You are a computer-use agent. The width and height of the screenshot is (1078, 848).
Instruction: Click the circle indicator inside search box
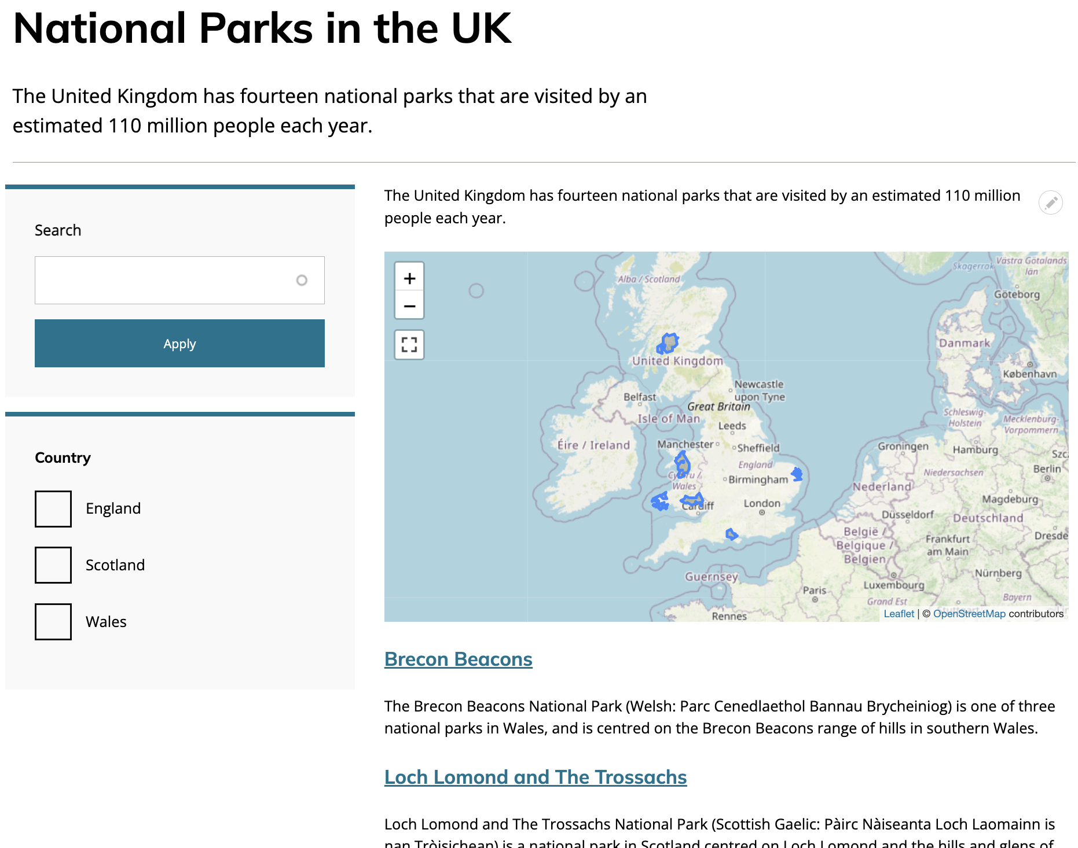302,281
